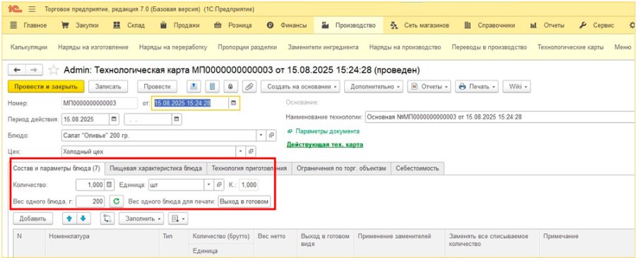Switch to Ограничения по торг. объектам tab
Viewport: 636px width, 258px height.
pos(341,168)
